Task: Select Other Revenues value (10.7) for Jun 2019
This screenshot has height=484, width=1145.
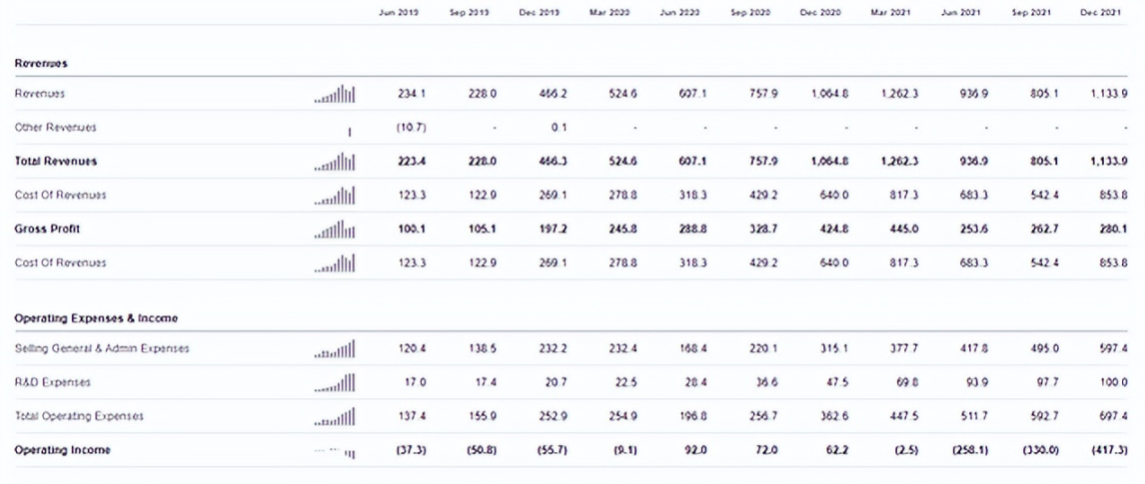Action: pos(412,128)
